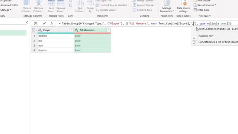The height and width of the screenshot is (134, 238).
Task: Open the All Members column filter dropdown
Action: [108, 30]
